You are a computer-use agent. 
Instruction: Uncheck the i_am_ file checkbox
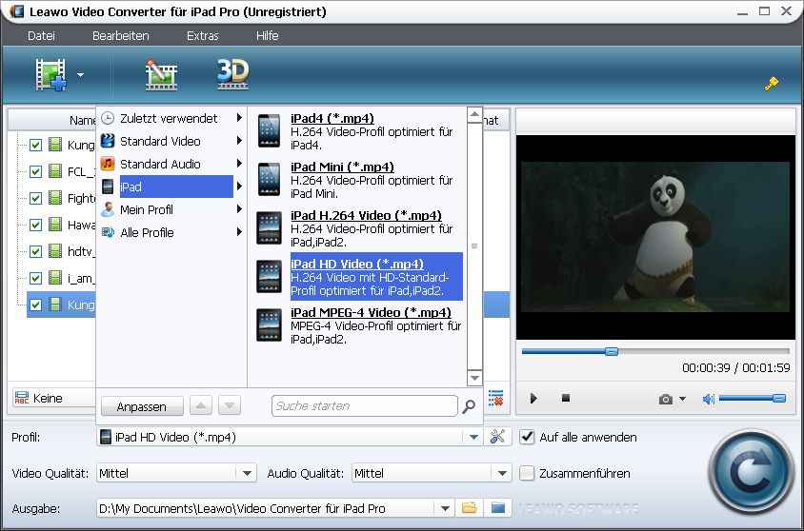click(x=35, y=278)
